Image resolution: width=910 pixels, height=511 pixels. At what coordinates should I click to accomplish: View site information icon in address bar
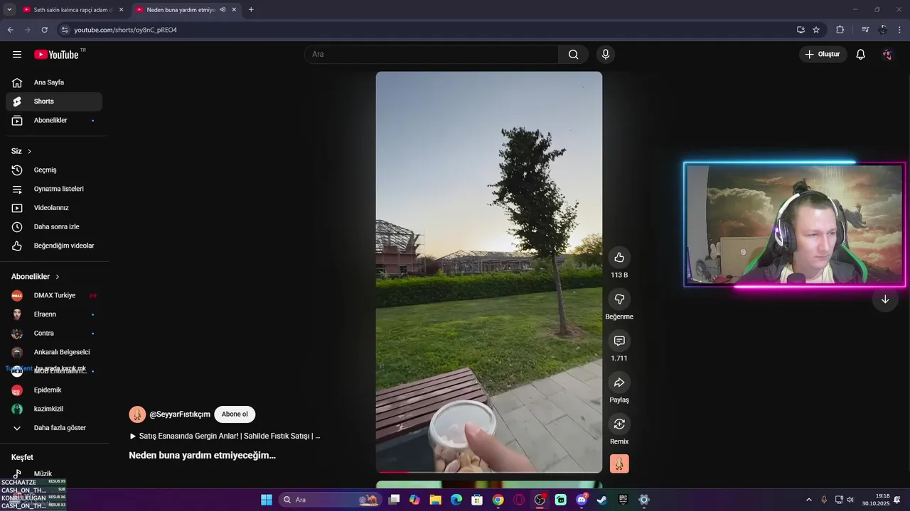[65, 30]
